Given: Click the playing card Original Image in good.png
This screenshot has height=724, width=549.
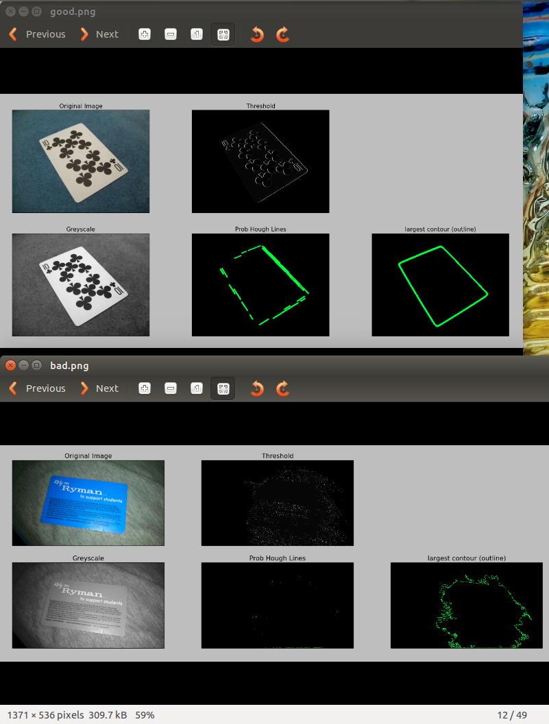Looking at the screenshot, I should pos(81,161).
